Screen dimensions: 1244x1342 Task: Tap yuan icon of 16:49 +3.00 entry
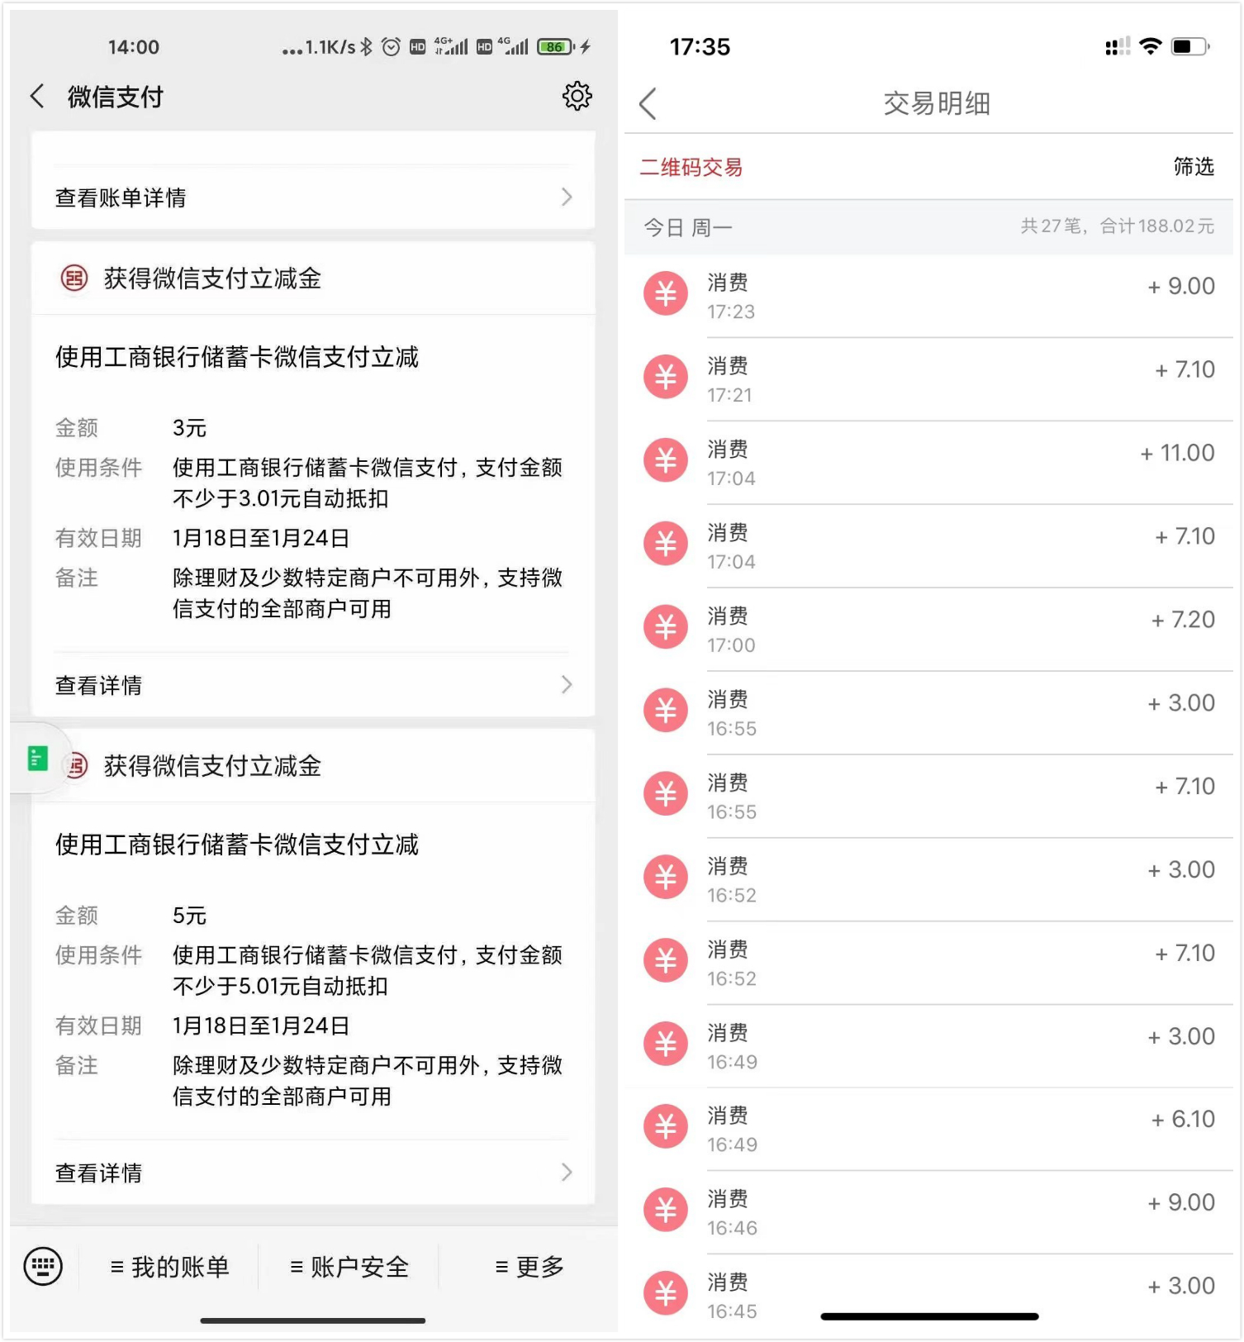coord(666,1044)
